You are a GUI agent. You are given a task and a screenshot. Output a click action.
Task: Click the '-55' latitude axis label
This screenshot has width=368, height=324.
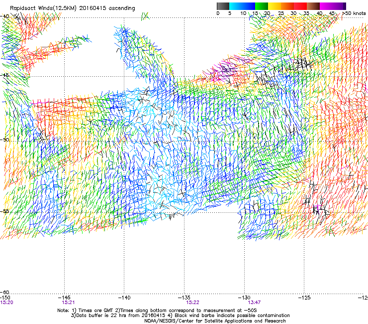click(4, 211)
